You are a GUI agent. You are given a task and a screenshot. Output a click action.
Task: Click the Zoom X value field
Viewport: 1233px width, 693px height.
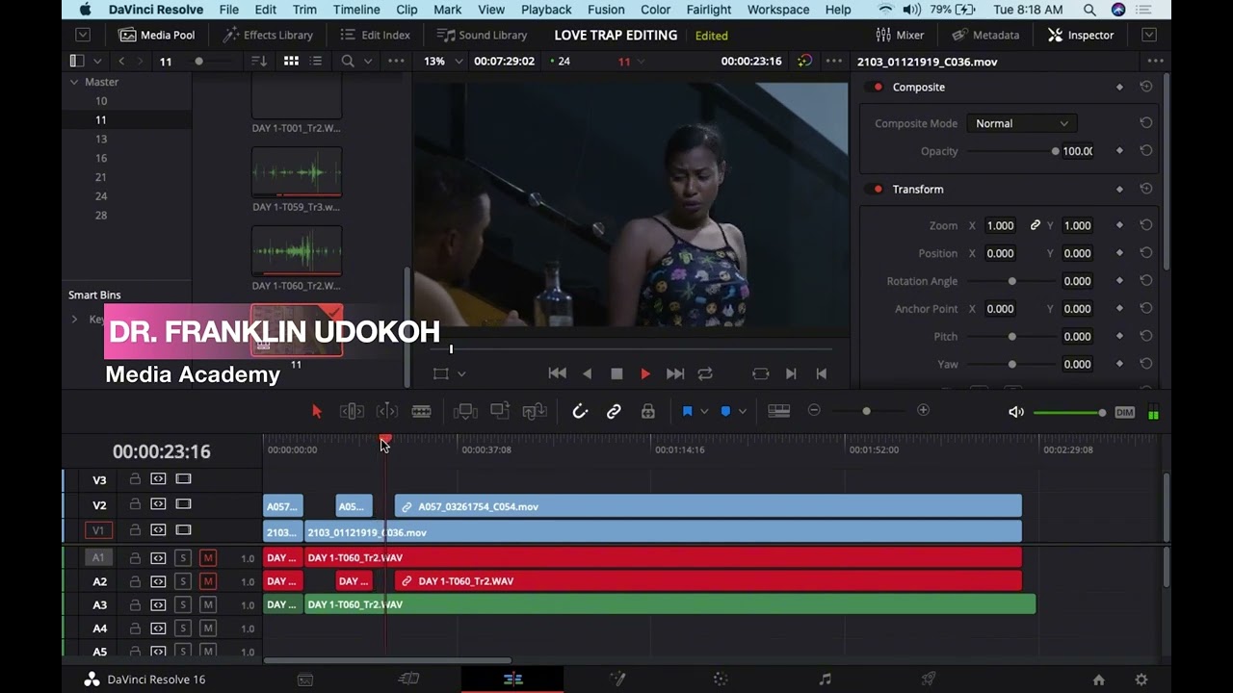click(x=1000, y=225)
